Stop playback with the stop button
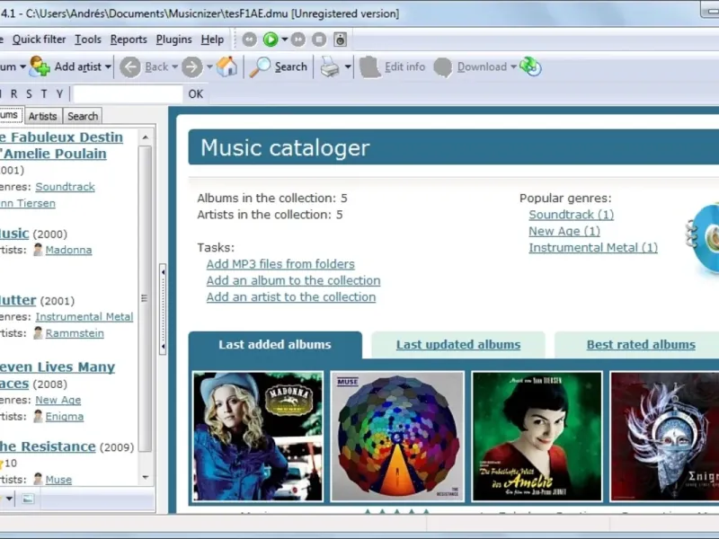The image size is (719, 539). [x=319, y=40]
